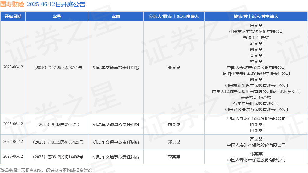Click defendant 尼某某

256,44
